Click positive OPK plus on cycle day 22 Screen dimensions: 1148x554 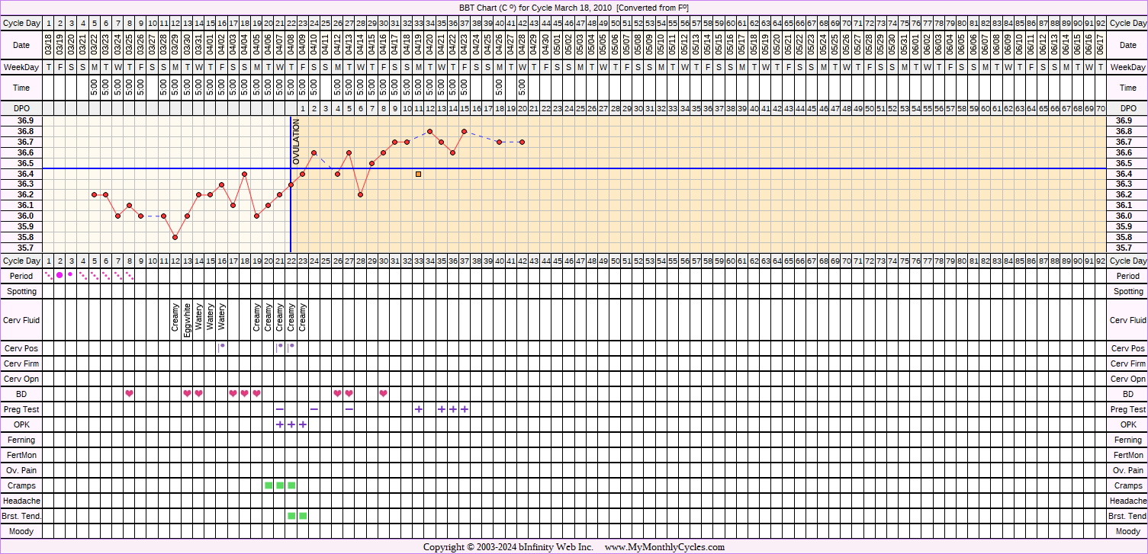291,424
